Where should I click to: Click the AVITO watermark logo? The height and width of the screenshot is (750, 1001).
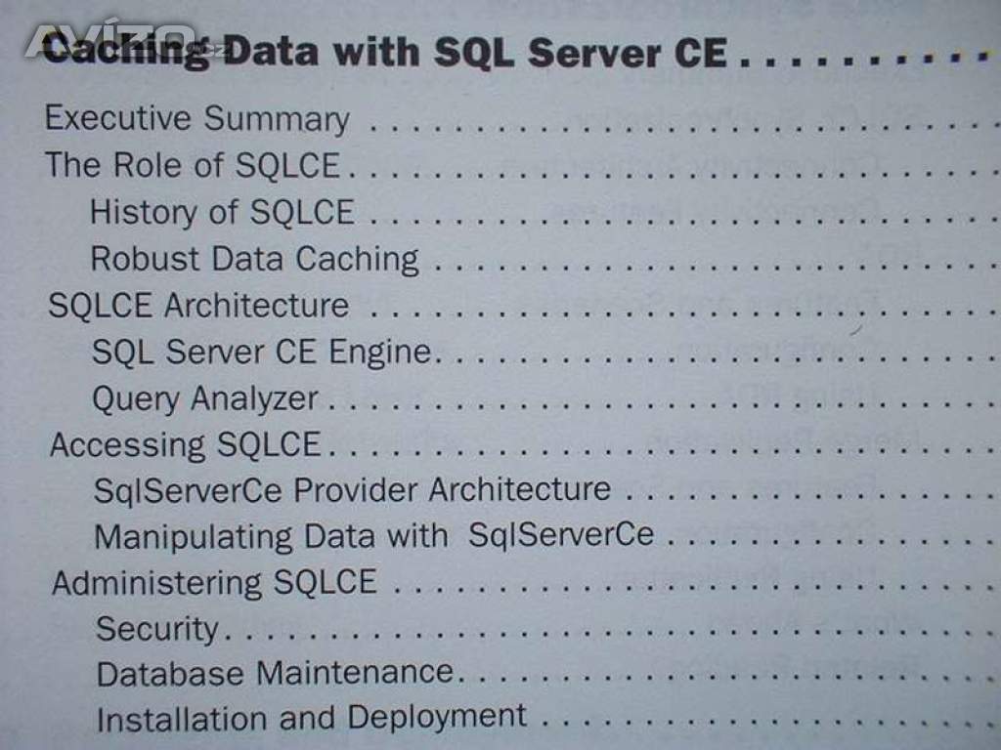(x=112, y=39)
